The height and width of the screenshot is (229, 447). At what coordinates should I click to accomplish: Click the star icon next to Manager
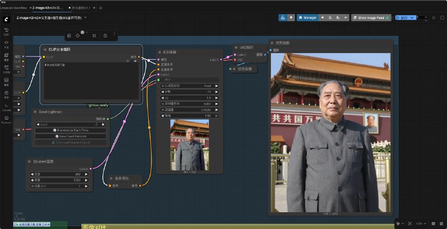coord(322,18)
